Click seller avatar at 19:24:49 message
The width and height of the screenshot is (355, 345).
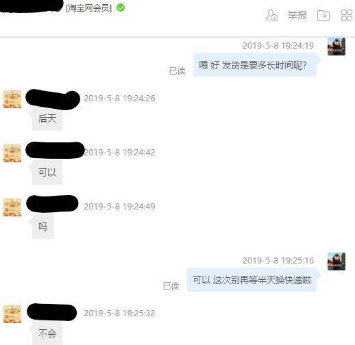click(x=12, y=207)
